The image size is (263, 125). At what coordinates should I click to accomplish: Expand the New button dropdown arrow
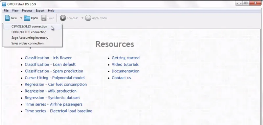click(21, 18)
